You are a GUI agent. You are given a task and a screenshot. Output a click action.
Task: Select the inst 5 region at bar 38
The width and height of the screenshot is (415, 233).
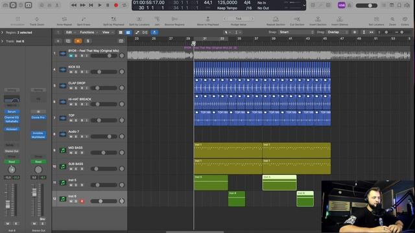click(279, 183)
